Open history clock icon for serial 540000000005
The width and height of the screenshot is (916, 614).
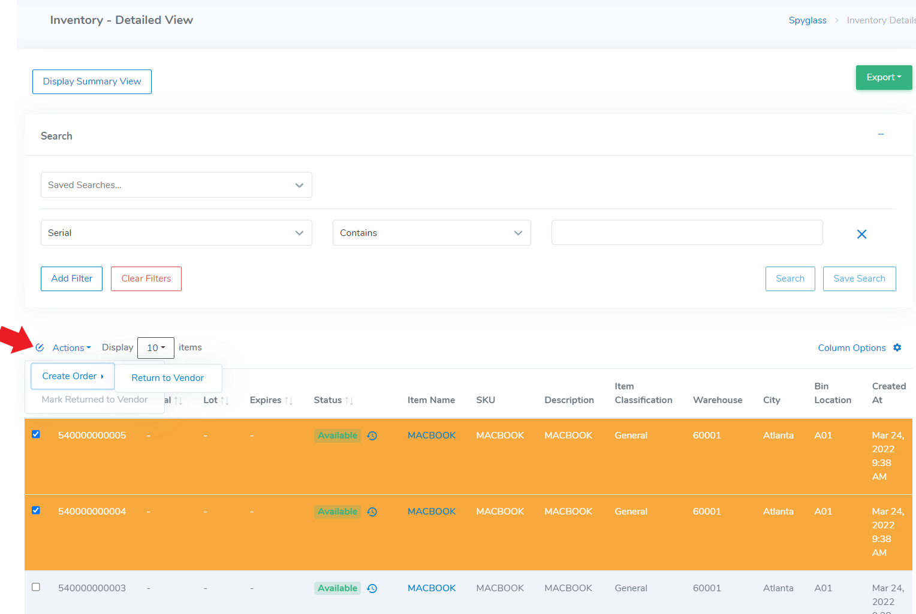(372, 435)
